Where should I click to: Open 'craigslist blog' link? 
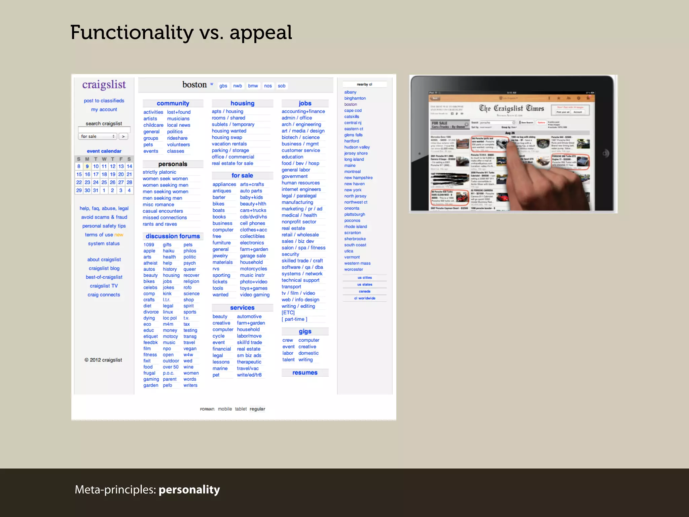click(x=104, y=268)
